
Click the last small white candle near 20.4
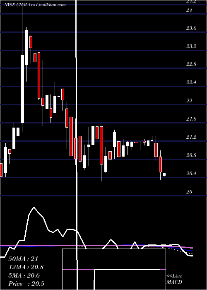[164, 174]
